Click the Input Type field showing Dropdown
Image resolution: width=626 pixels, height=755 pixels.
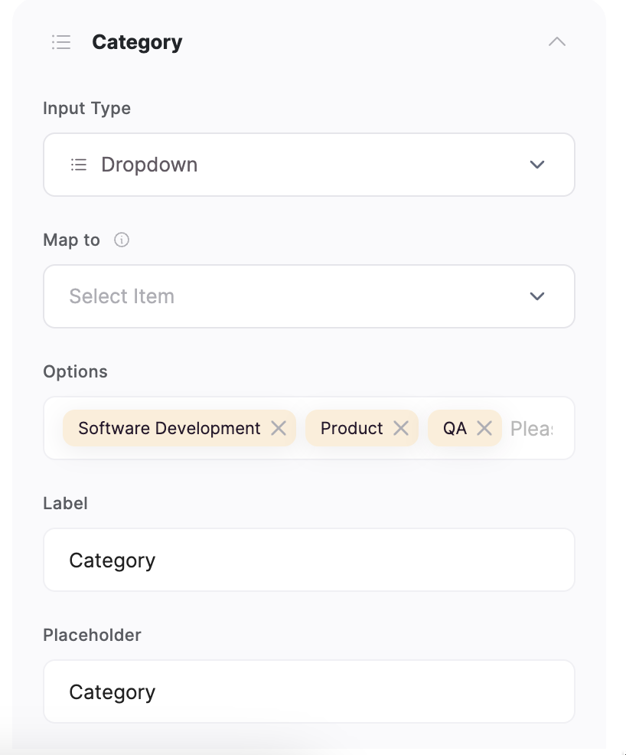pos(308,164)
